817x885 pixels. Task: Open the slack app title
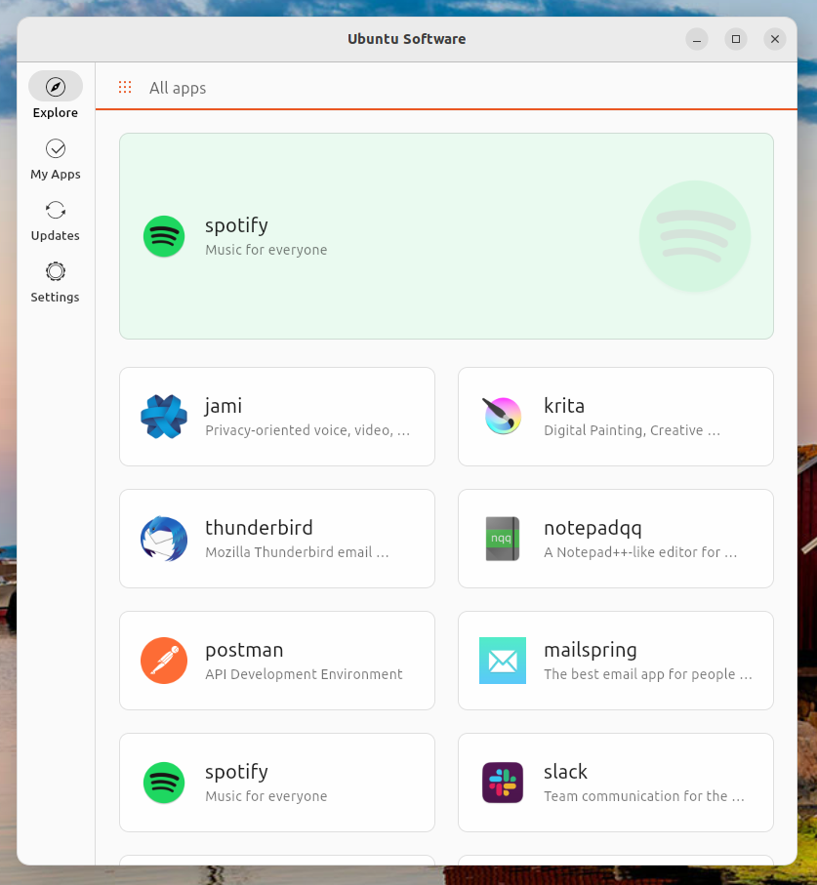tap(565, 772)
